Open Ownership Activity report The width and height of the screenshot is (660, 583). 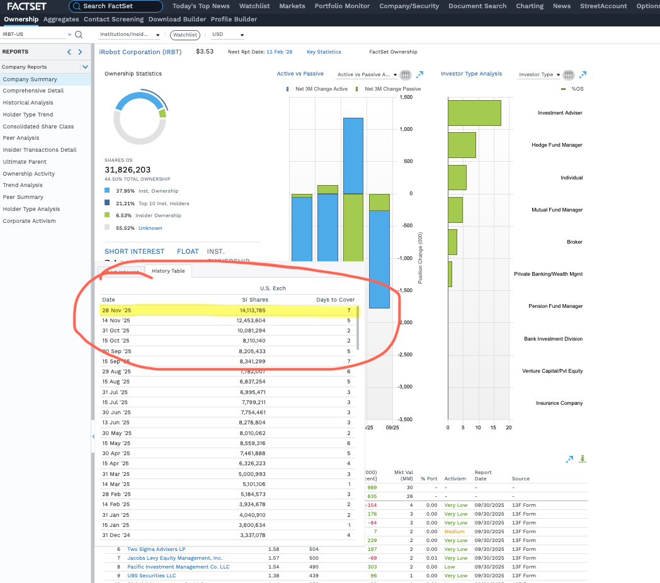pyautogui.click(x=28, y=174)
